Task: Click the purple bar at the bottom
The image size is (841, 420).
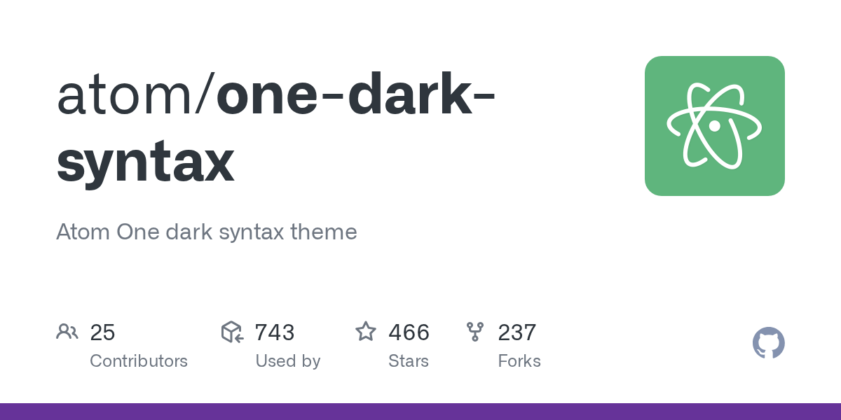Action: [x=420, y=412]
